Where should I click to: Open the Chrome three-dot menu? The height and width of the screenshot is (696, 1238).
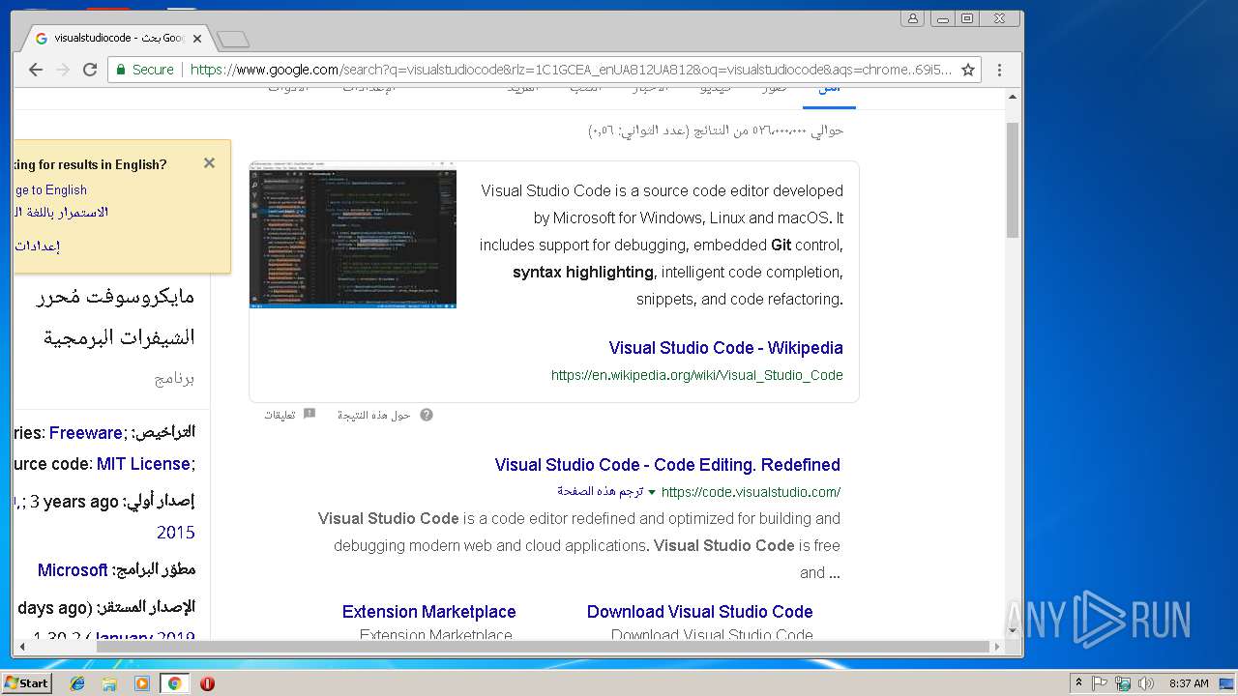coord(1000,70)
